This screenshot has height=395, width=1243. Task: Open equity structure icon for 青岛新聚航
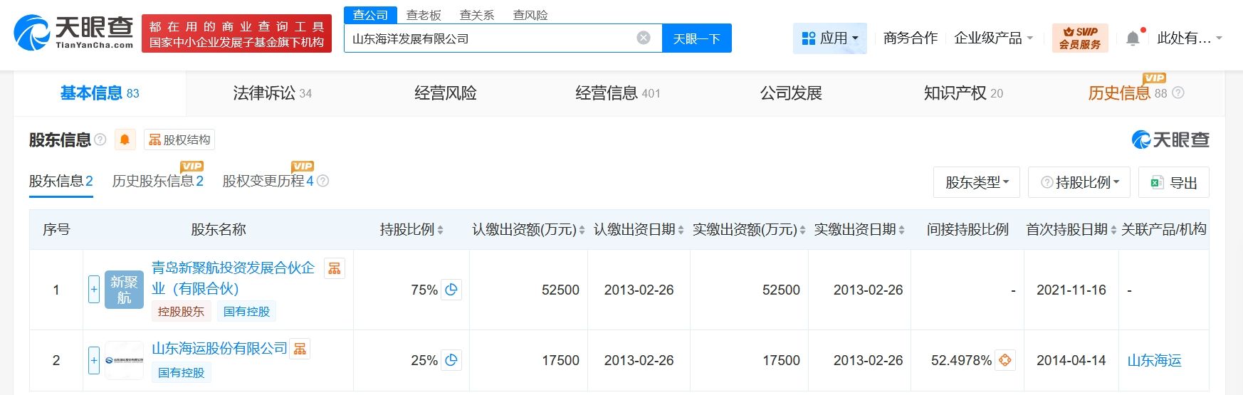pyautogui.click(x=335, y=268)
